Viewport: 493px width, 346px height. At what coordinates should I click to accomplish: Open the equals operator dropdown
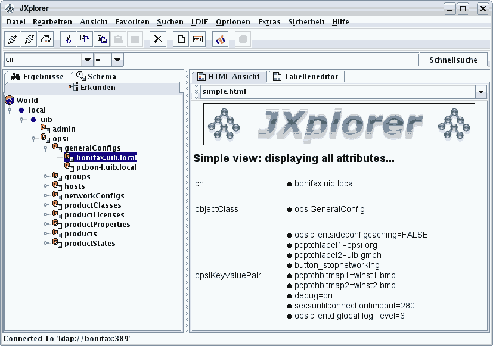[x=117, y=60]
